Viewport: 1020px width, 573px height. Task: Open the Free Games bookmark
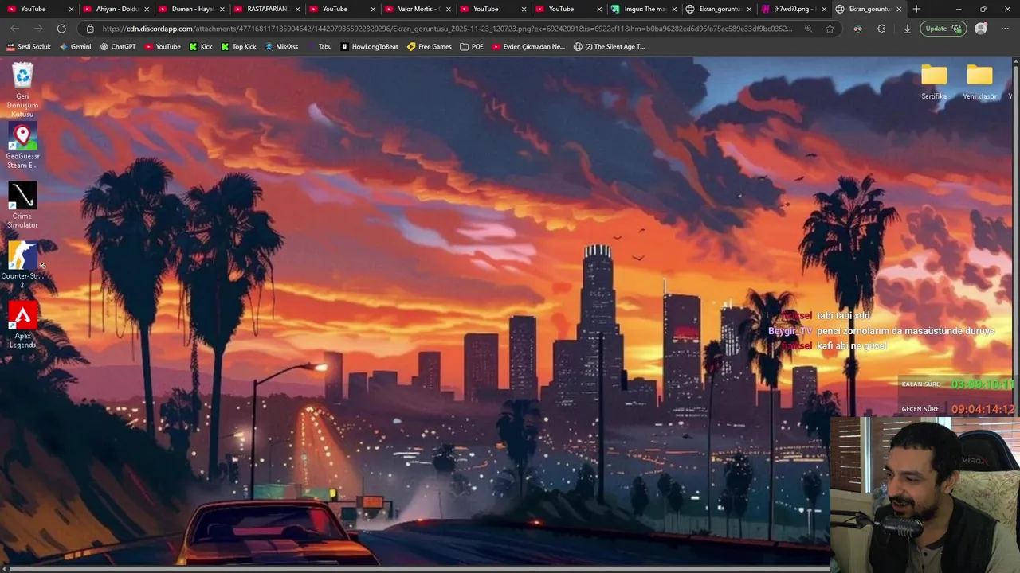[x=430, y=46]
